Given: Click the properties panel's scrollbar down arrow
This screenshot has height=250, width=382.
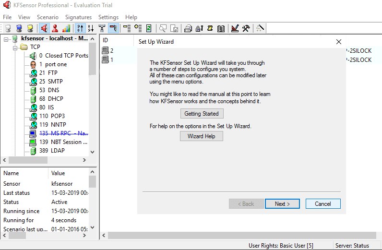Looking at the screenshot, I should coord(92,227).
